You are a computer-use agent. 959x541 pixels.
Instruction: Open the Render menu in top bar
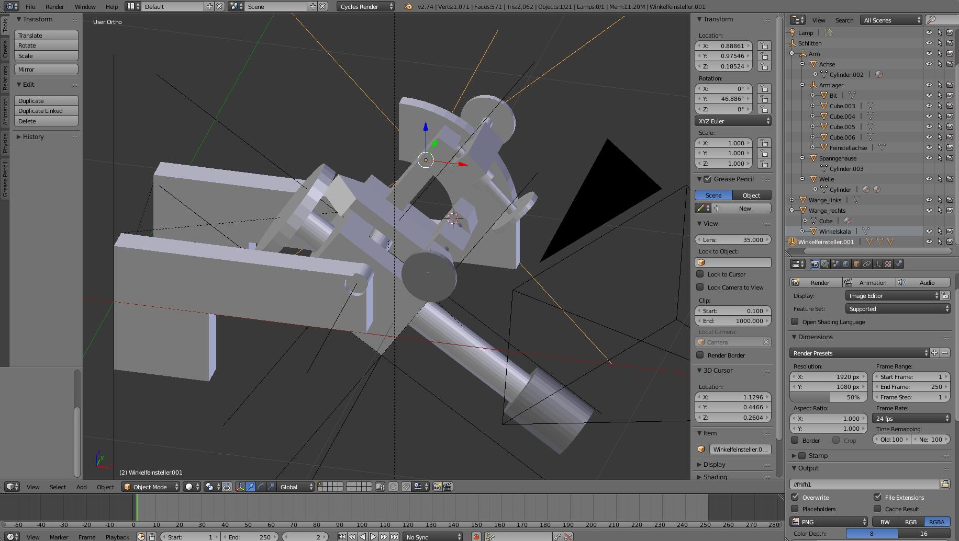pos(54,6)
